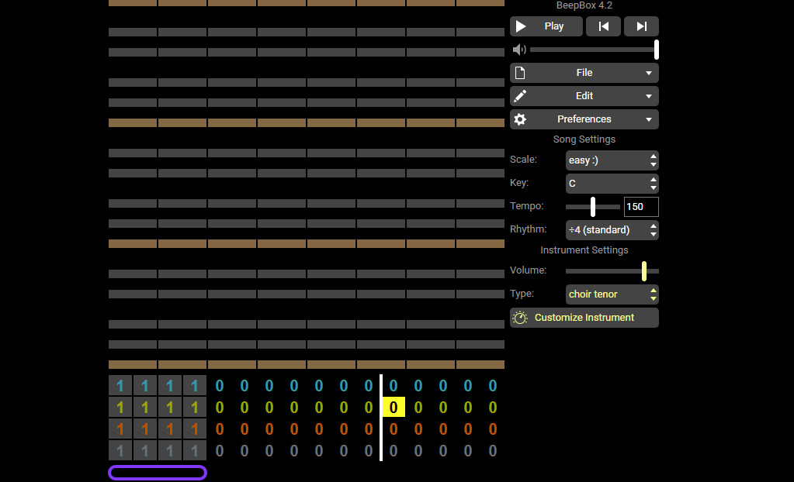Open the File menu

[584, 73]
